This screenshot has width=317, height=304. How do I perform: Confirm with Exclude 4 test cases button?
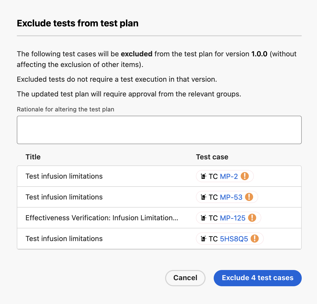[258, 278]
